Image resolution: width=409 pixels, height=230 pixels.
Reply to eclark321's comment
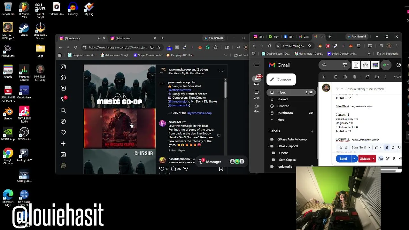click(181, 150)
